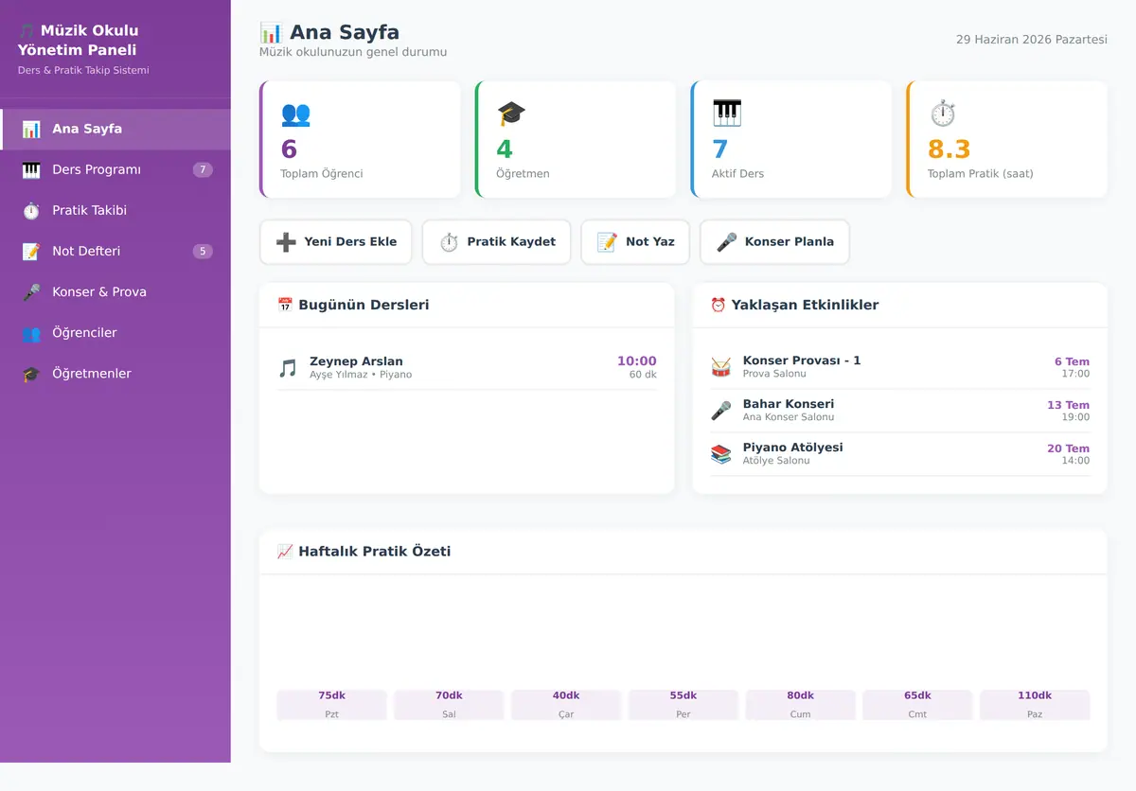Open the Öğretmenler page

[115, 374]
